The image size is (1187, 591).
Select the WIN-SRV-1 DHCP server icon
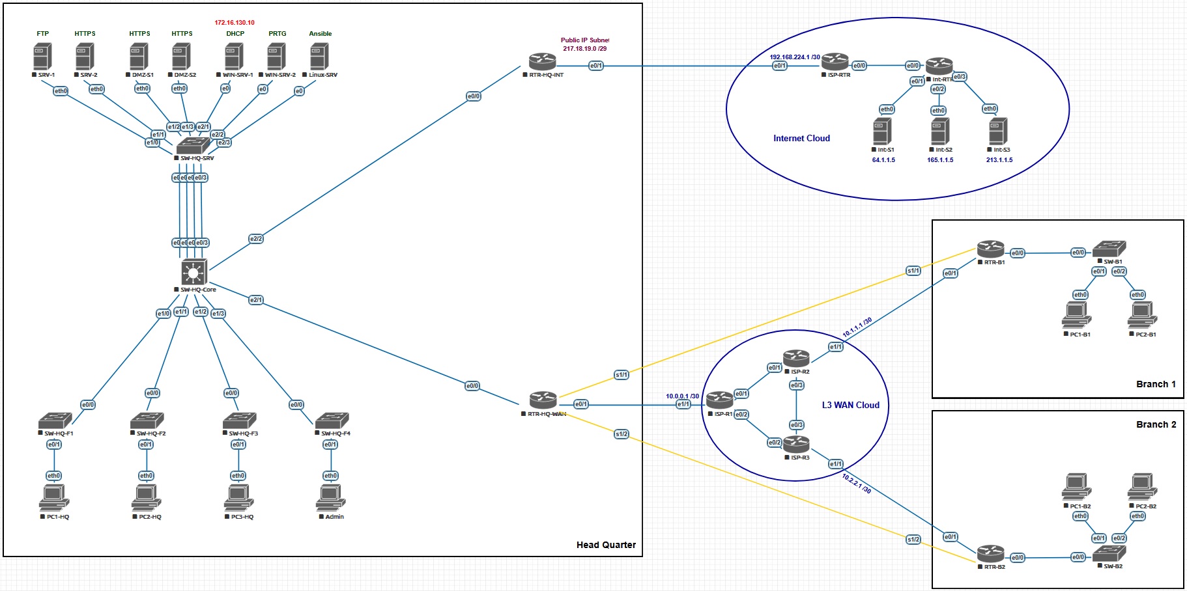(x=234, y=57)
